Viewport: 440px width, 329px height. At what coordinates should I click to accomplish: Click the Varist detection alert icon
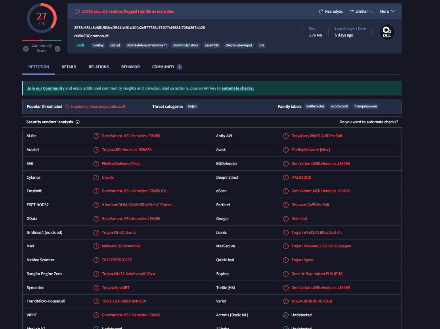point(286,301)
